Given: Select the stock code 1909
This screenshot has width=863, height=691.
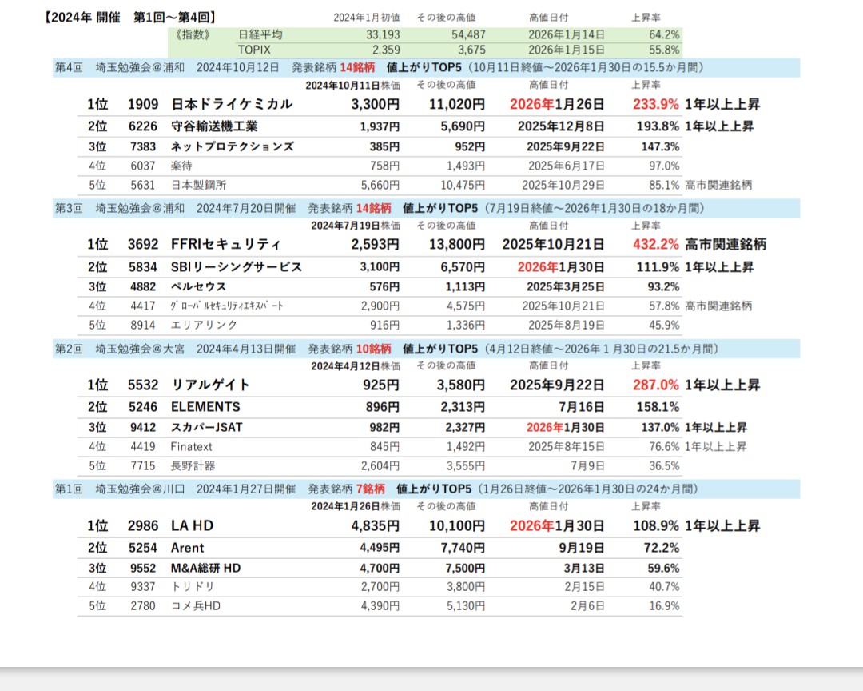Looking at the screenshot, I should (x=143, y=104).
